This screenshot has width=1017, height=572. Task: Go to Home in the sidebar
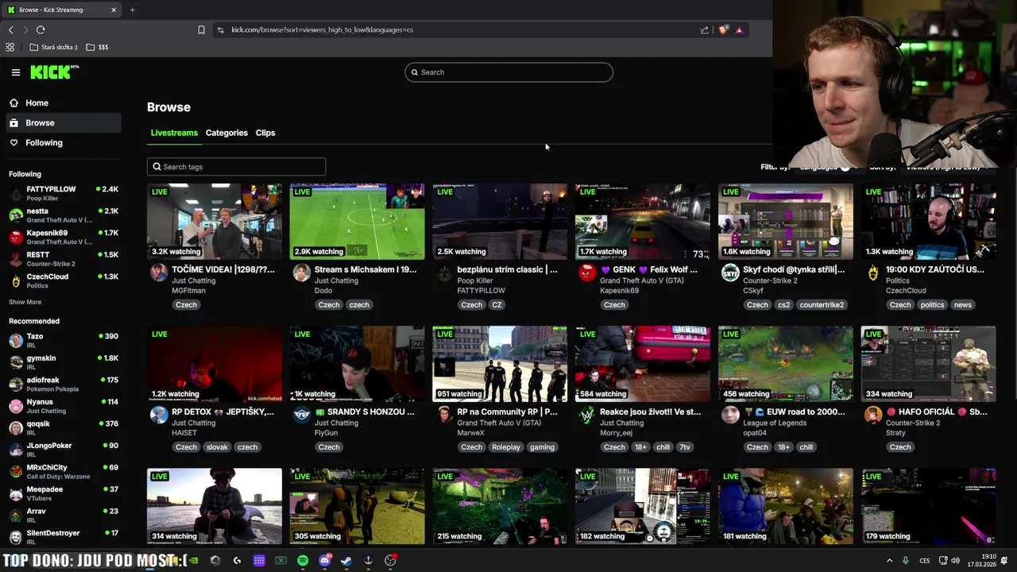[64, 103]
